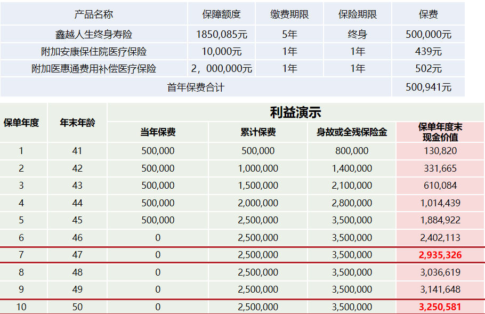
Task: Select year-end age 43
Action: [77, 186]
